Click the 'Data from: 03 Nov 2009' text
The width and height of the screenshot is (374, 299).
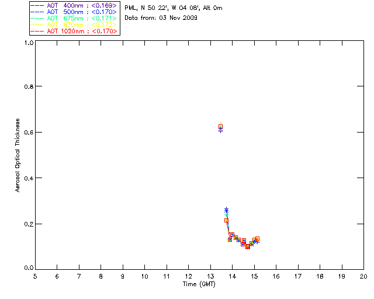[x=161, y=18]
